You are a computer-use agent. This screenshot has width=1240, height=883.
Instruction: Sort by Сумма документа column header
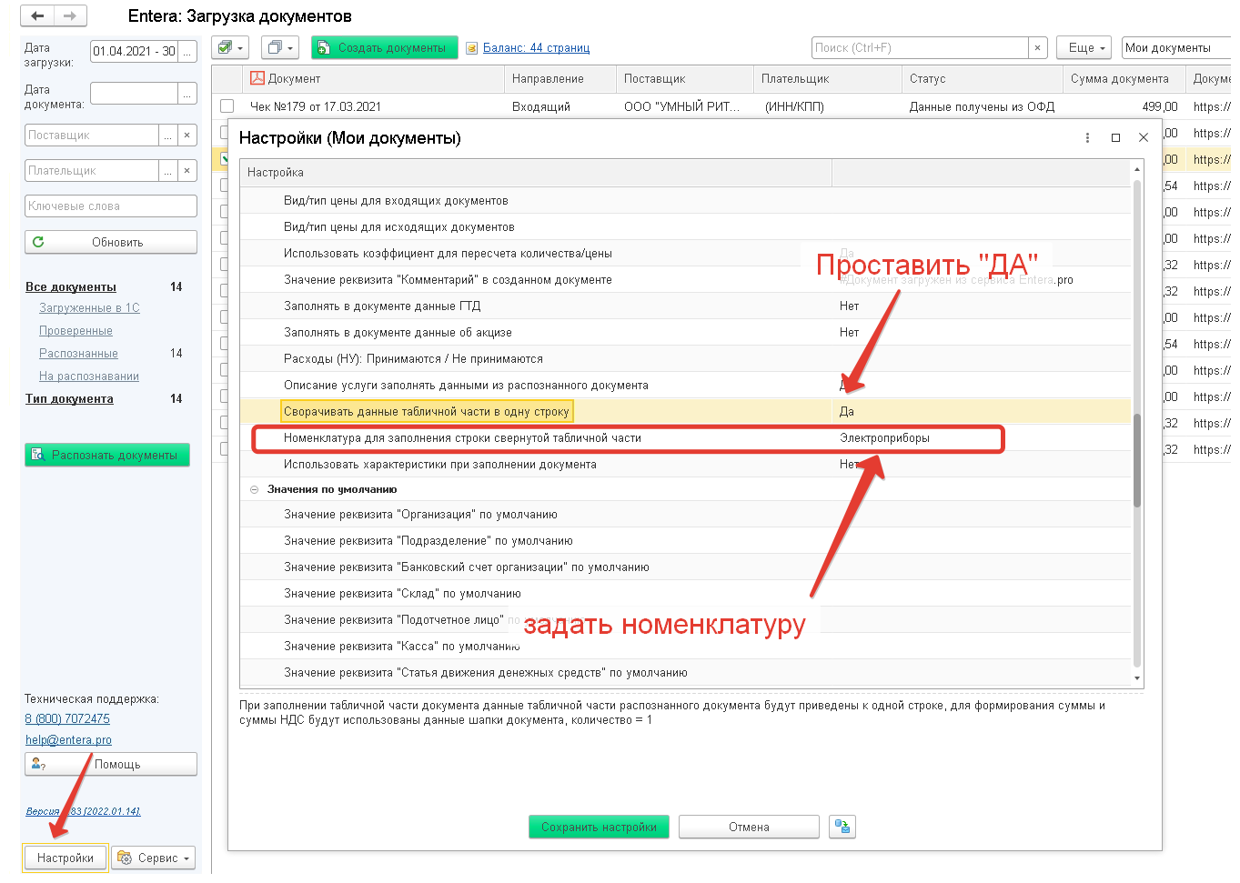[1124, 79]
